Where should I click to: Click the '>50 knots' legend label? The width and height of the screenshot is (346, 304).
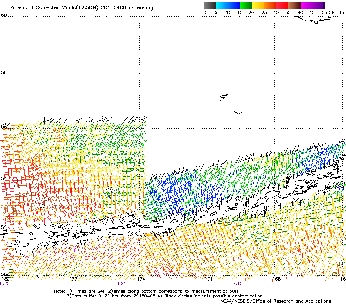(x=332, y=13)
